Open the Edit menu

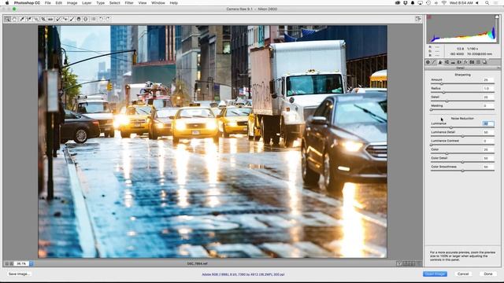(x=59, y=3)
